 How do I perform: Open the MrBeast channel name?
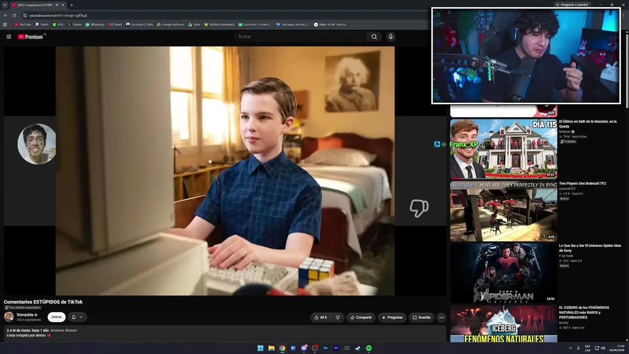pyautogui.click(x=565, y=132)
